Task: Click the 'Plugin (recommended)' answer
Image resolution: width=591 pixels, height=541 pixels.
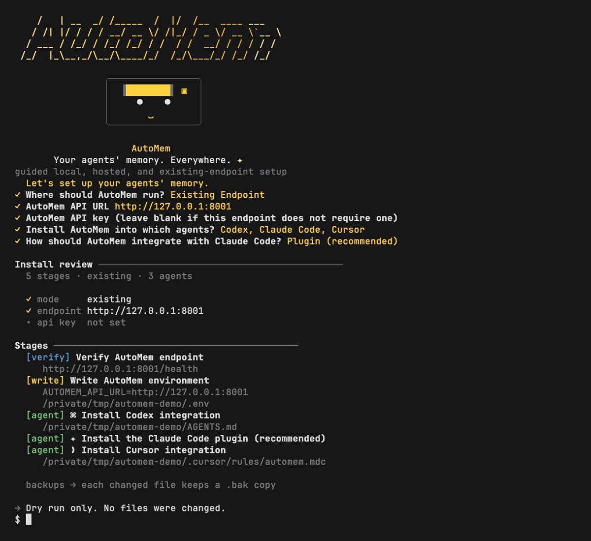Action: point(342,241)
